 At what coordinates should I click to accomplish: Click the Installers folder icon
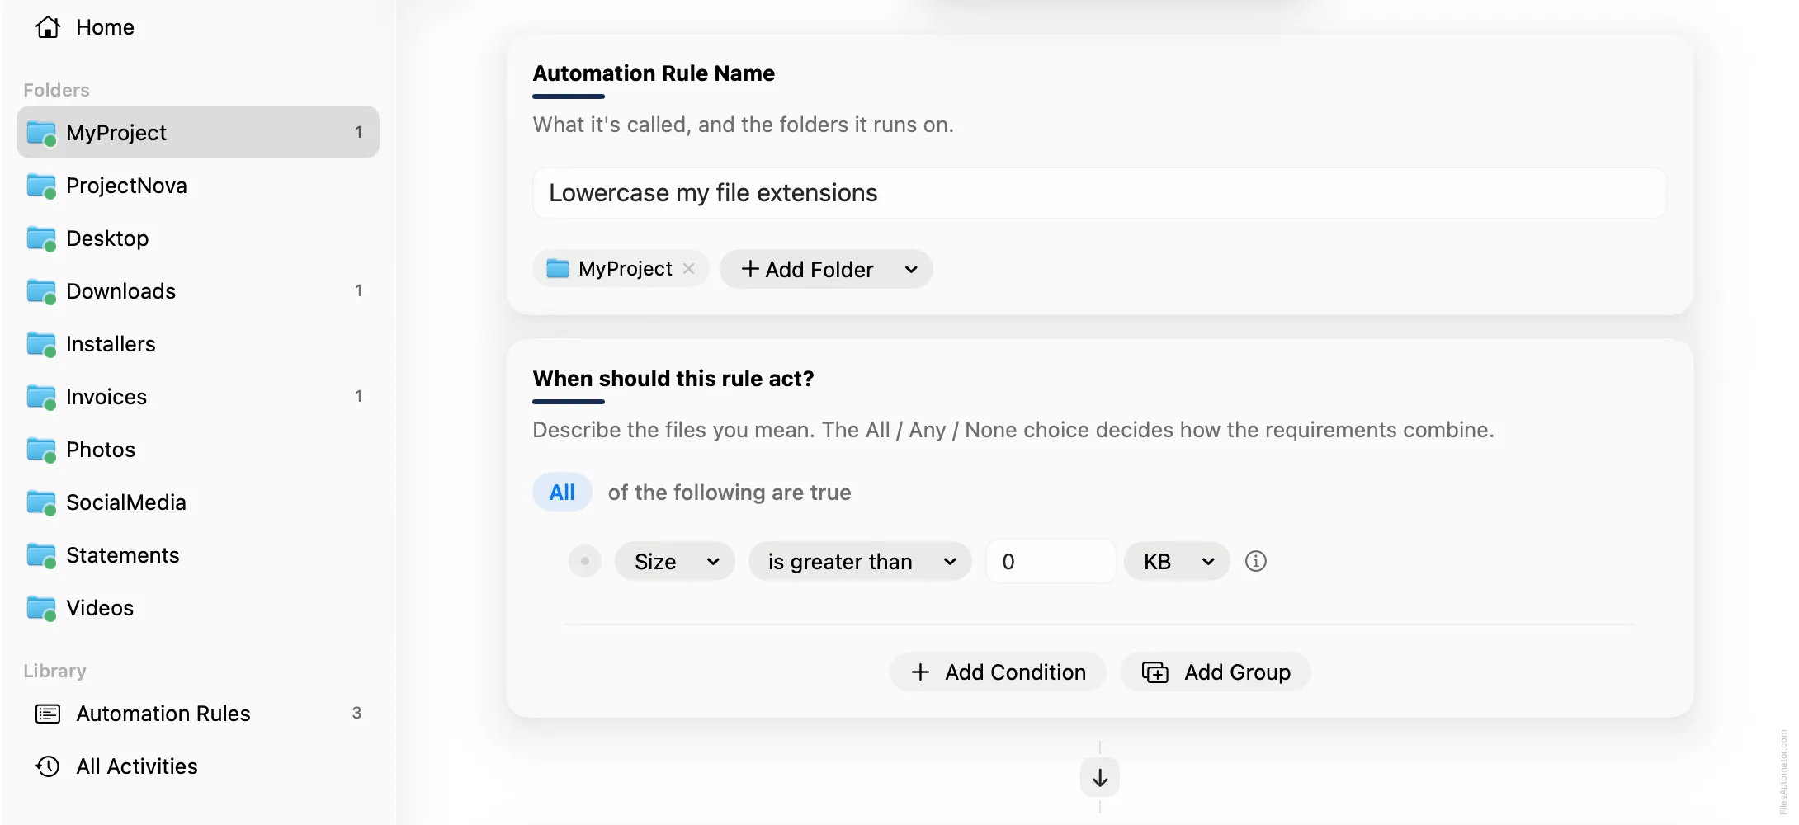(x=41, y=344)
